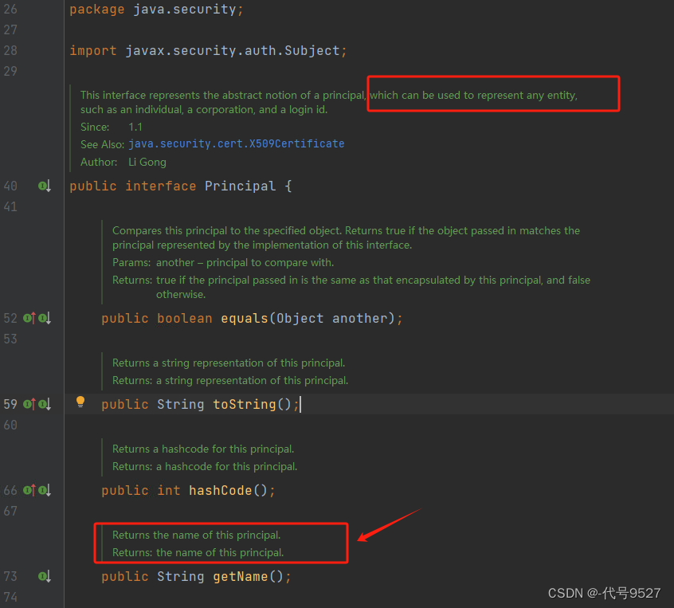Click the yellow intention bulb on the toString line

coord(80,403)
